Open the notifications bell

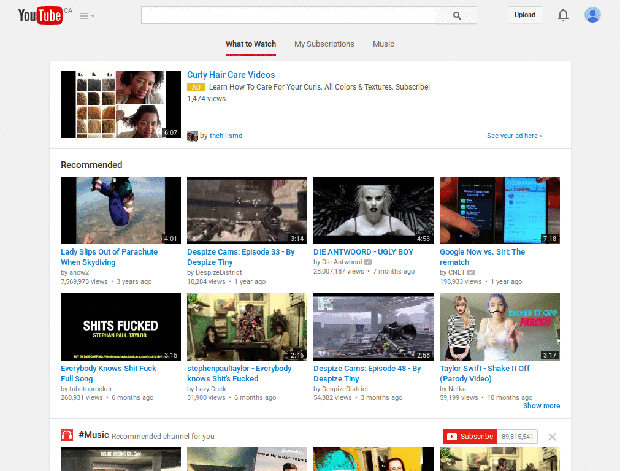563,15
